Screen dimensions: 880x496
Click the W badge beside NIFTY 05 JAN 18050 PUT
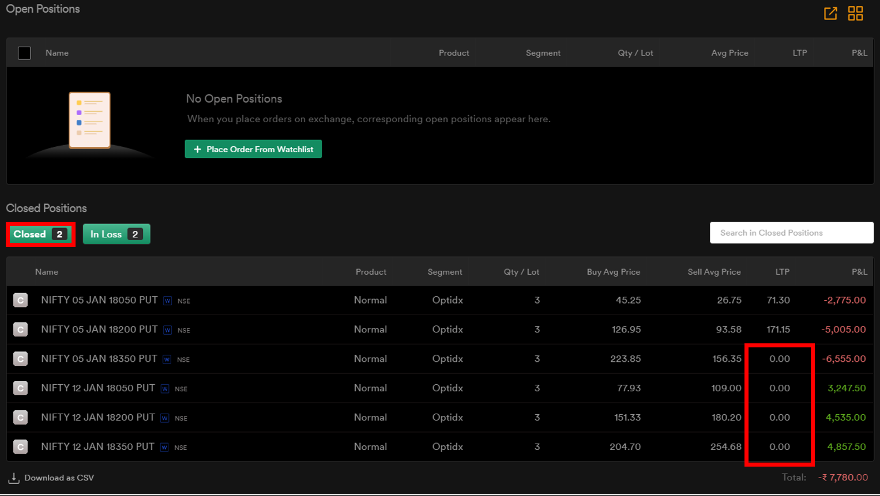(x=167, y=301)
